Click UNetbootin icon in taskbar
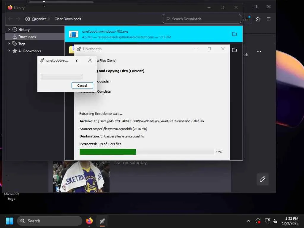Viewport: 304px width, 228px height. [102, 221]
